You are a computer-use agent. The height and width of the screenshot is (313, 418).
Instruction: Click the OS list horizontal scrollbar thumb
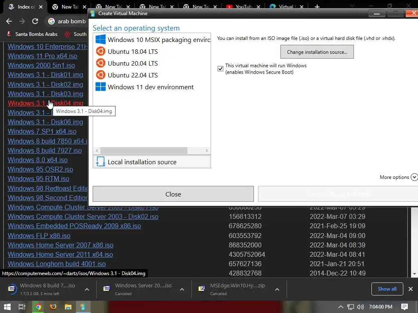(144, 151)
